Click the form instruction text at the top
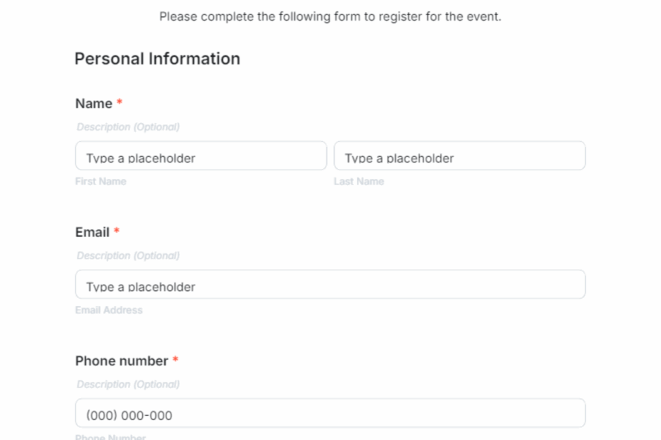661x440 pixels. pos(330,16)
